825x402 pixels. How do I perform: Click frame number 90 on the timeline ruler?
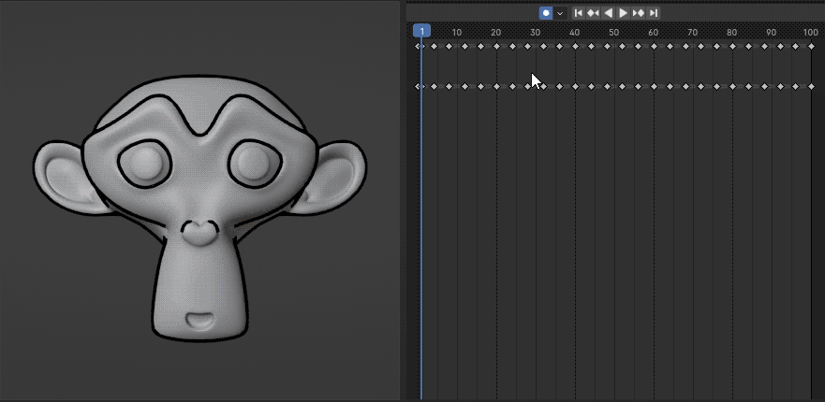[771, 33]
